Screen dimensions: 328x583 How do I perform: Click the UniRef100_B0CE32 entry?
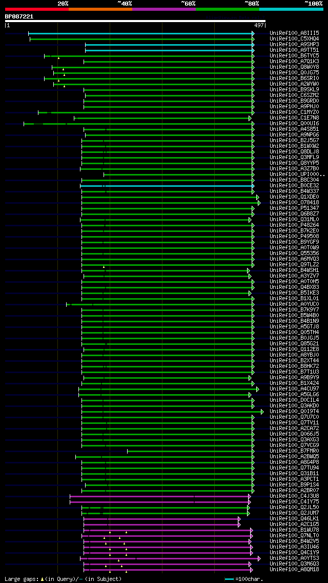coord(294,186)
